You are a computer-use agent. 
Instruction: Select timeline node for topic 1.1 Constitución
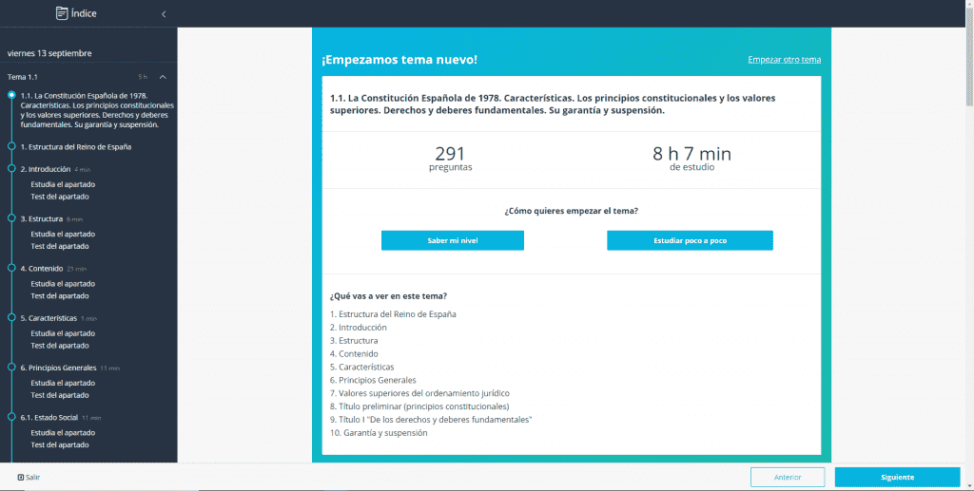click(11, 95)
